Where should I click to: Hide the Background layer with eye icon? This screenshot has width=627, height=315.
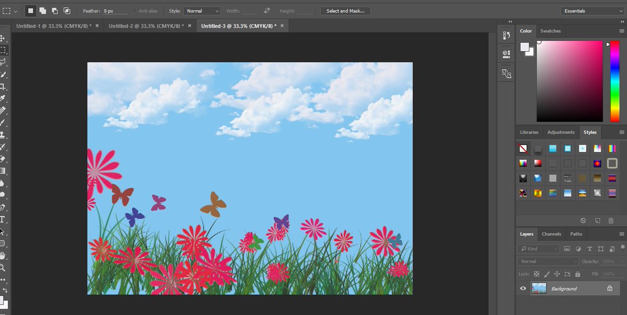point(523,288)
